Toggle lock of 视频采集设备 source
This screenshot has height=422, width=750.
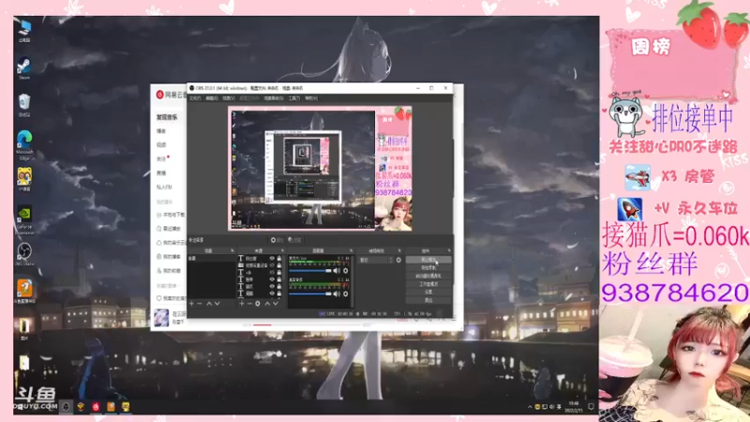pos(279,265)
